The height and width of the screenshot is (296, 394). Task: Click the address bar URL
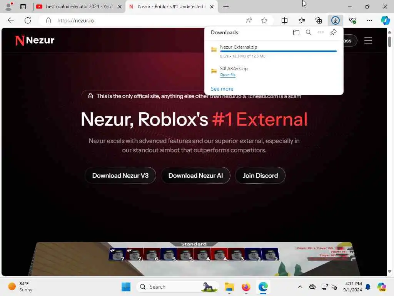pos(75,20)
